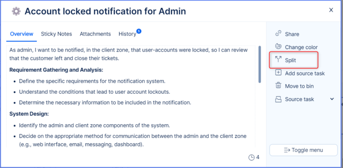
Task: Expand the Source task chevron
Action: pyautogui.click(x=332, y=99)
